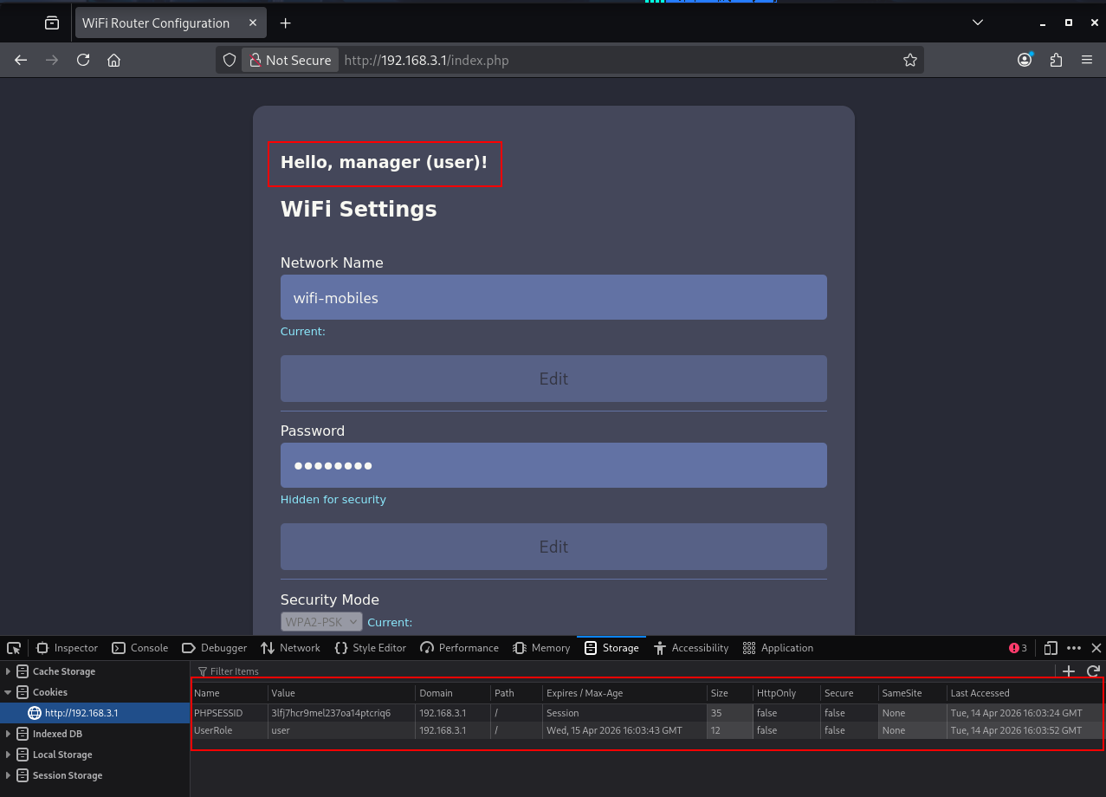Click the Network Name input field

point(553,297)
